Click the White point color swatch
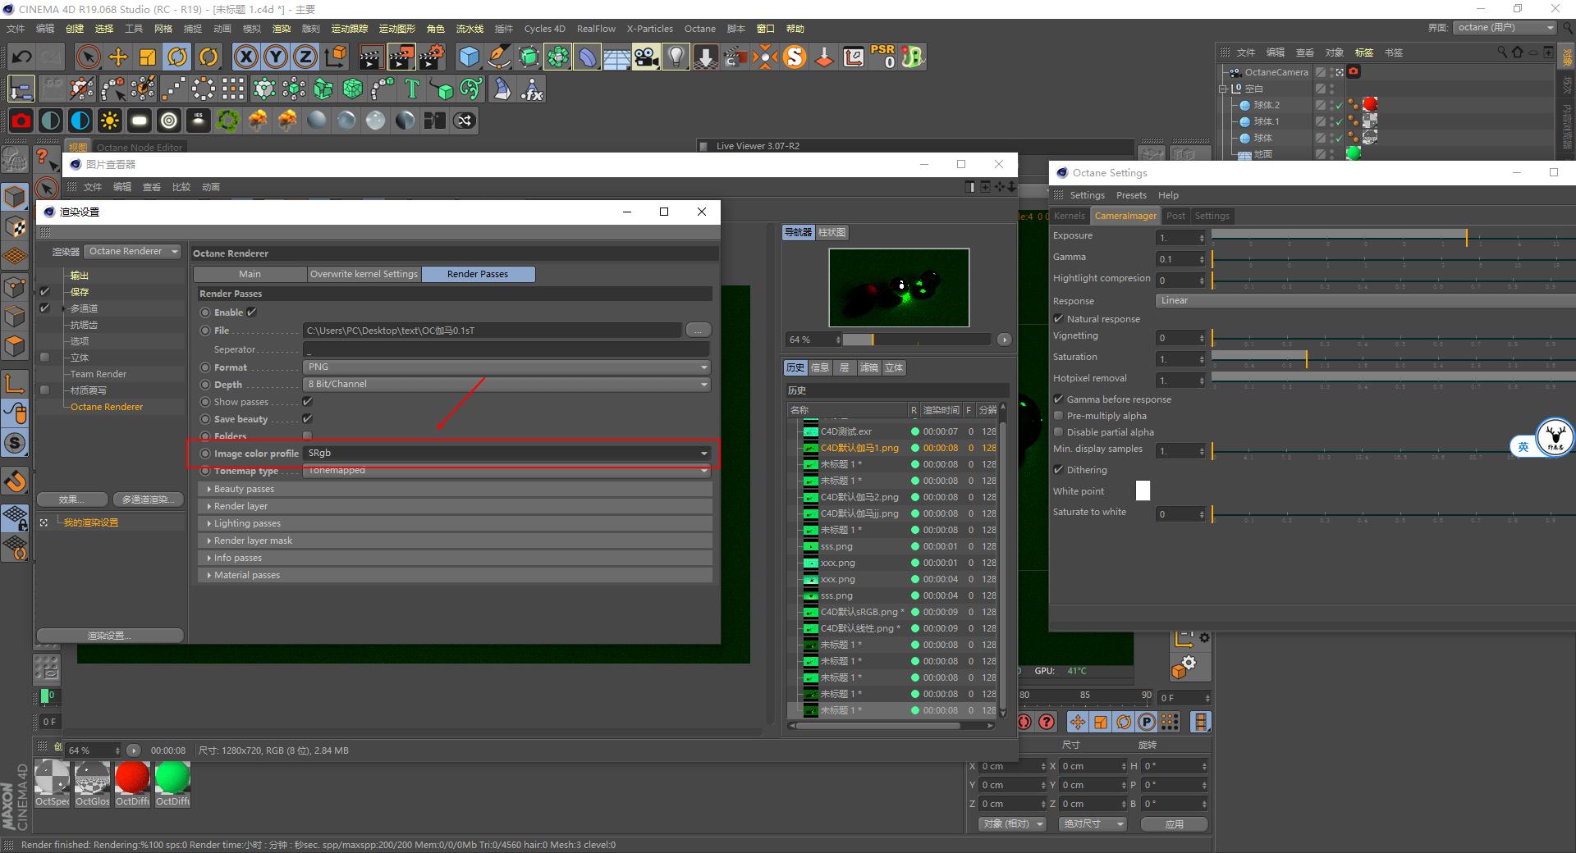The width and height of the screenshot is (1576, 853). (1143, 490)
